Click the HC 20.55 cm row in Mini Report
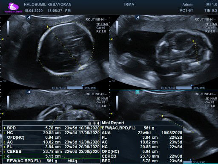This screenshot has height=164, width=218. click(142, 147)
